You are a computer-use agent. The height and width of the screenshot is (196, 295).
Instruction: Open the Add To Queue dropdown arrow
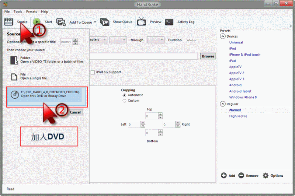tap(95, 22)
